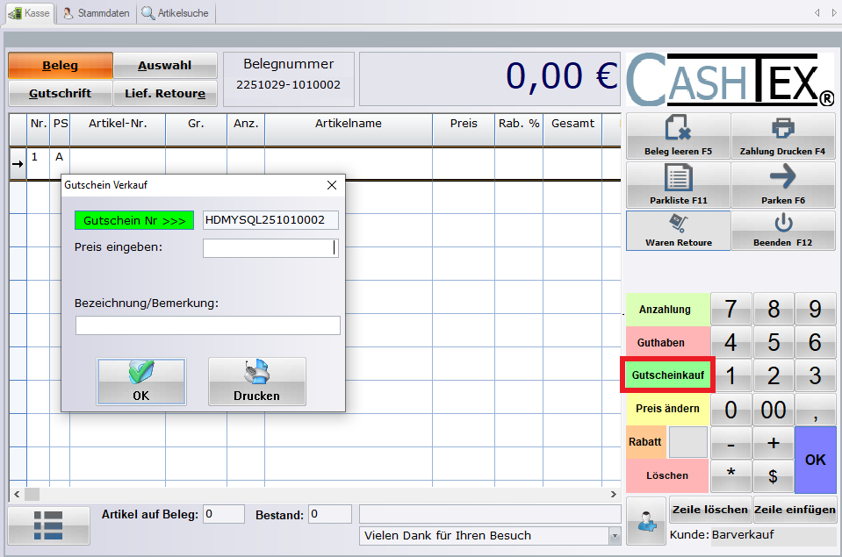Click the customer icon beside Zeile löschen

(x=645, y=520)
